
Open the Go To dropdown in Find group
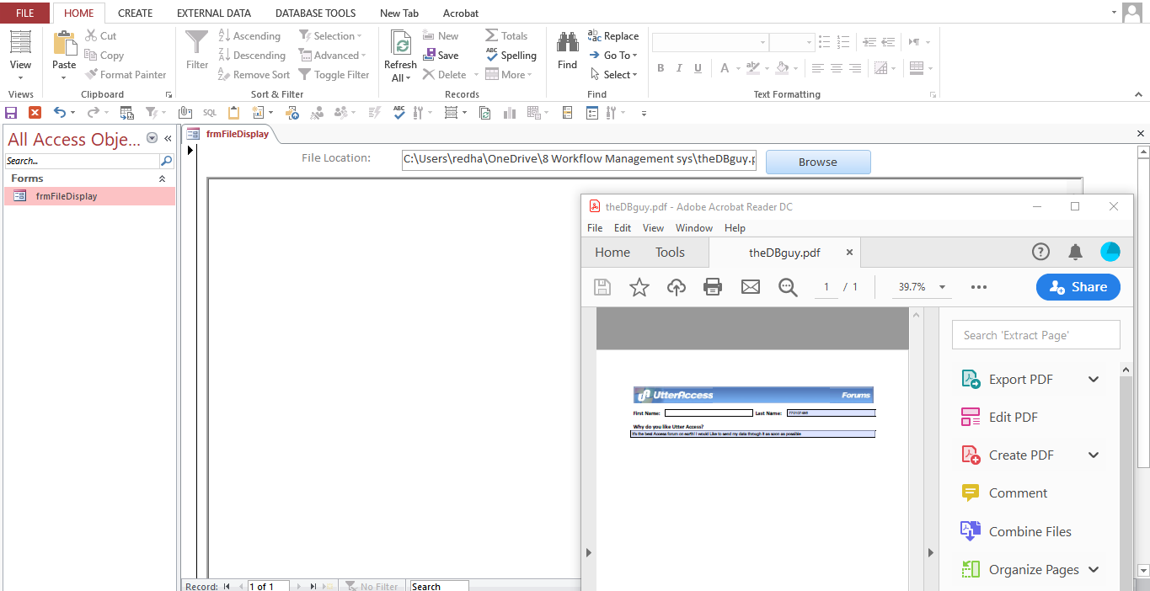pyautogui.click(x=613, y=56)
